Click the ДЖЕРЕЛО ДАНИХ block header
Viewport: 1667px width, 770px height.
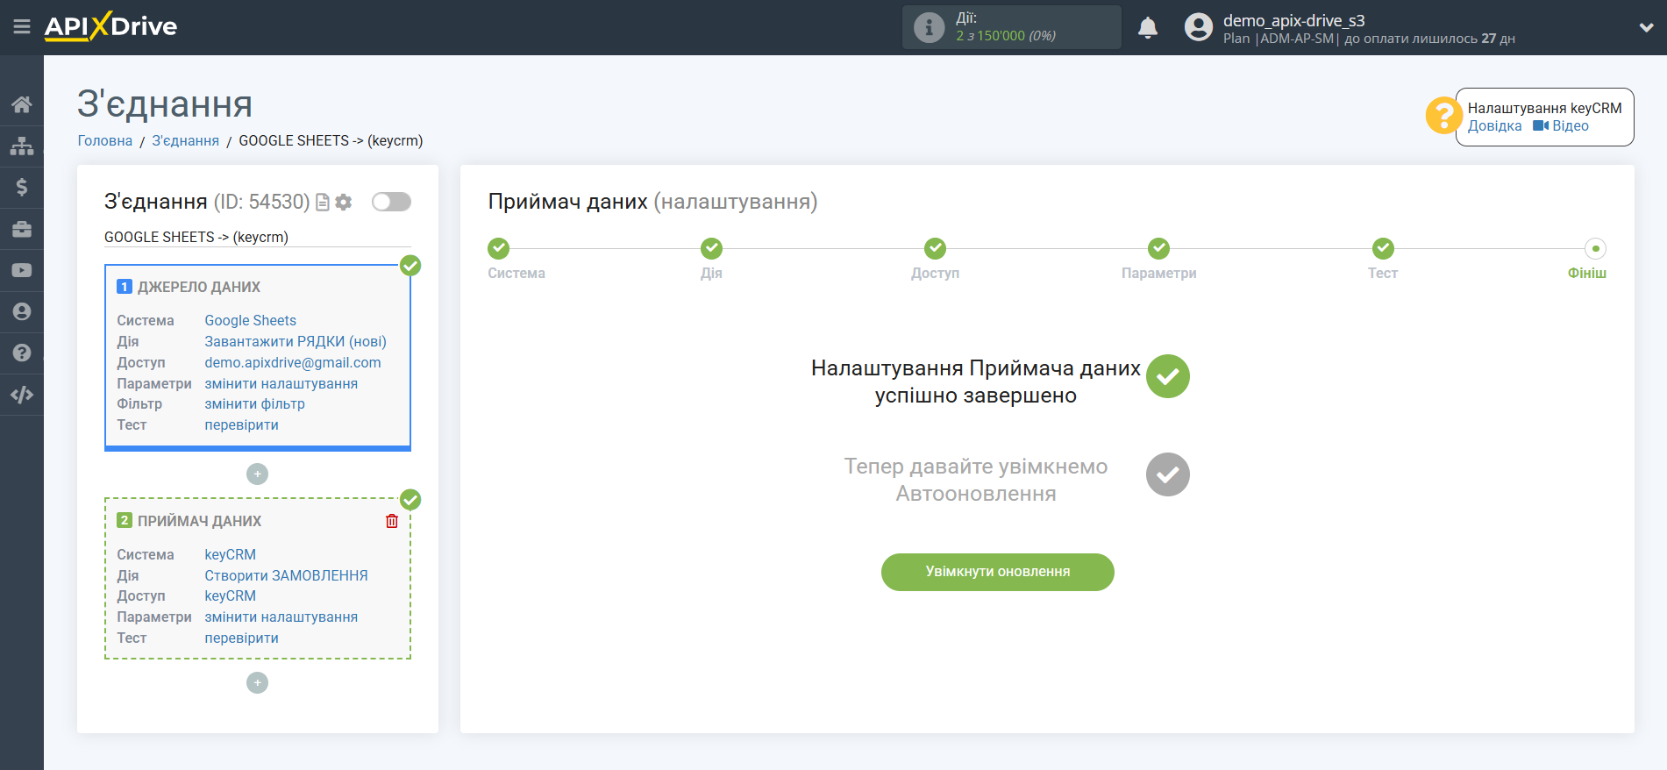click(x=199, y=287)
